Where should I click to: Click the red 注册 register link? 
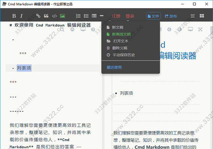click(116, 16)
